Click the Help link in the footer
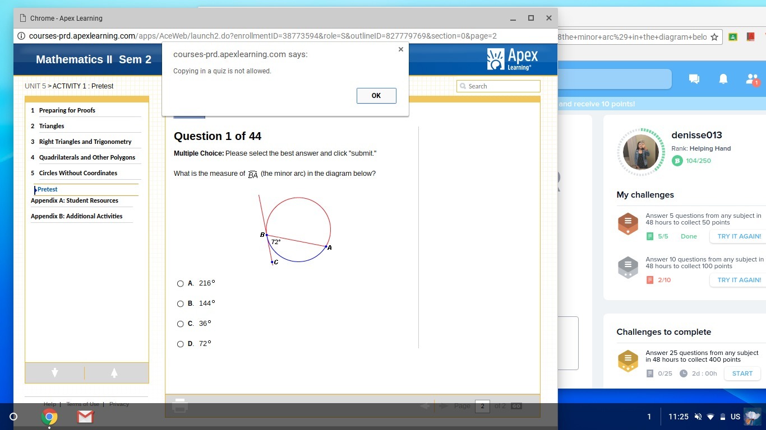The width and height of the screenshot is (766, 430). 50,404
